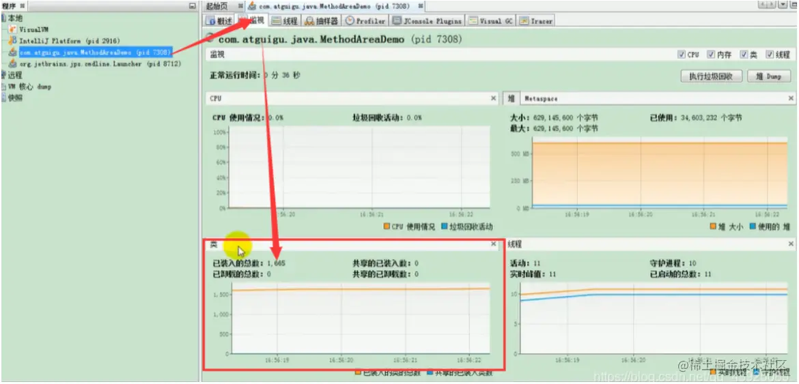This screenshot has height=384, width=799.
Task: Close the 类 chart panel
Action: 493,244
